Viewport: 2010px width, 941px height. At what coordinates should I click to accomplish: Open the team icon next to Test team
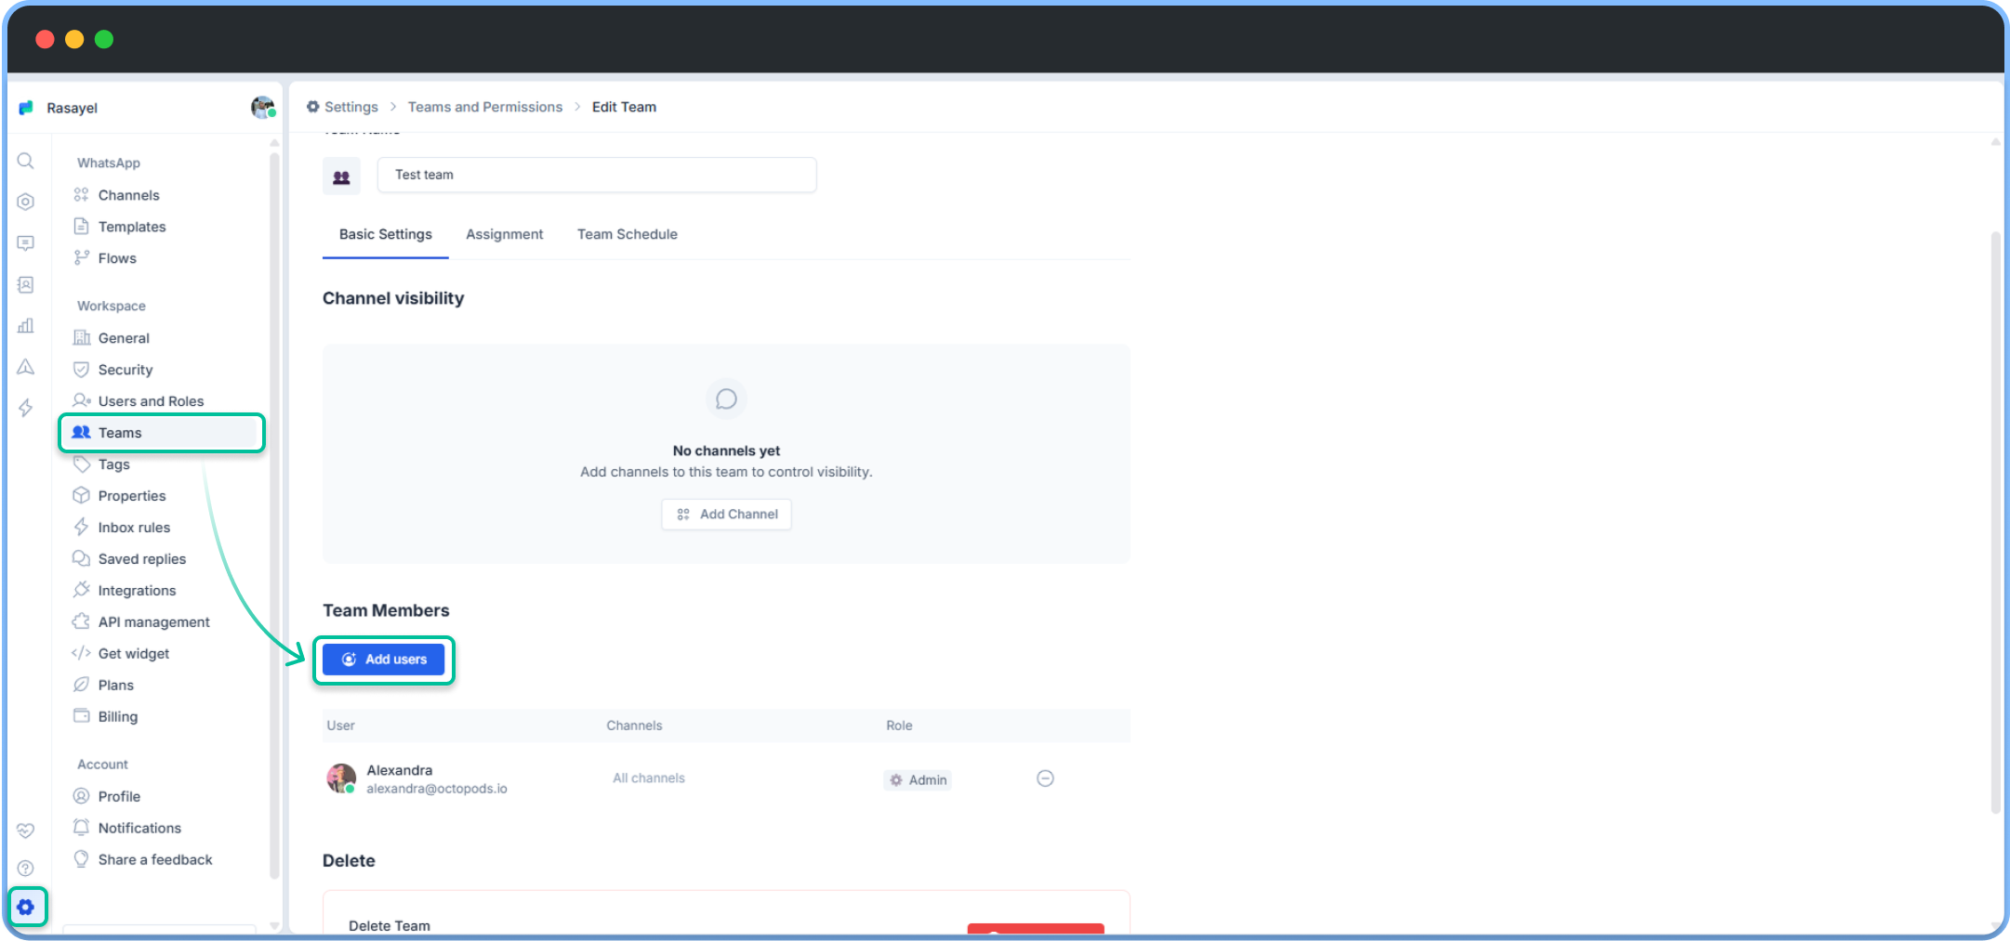(341, 175)
